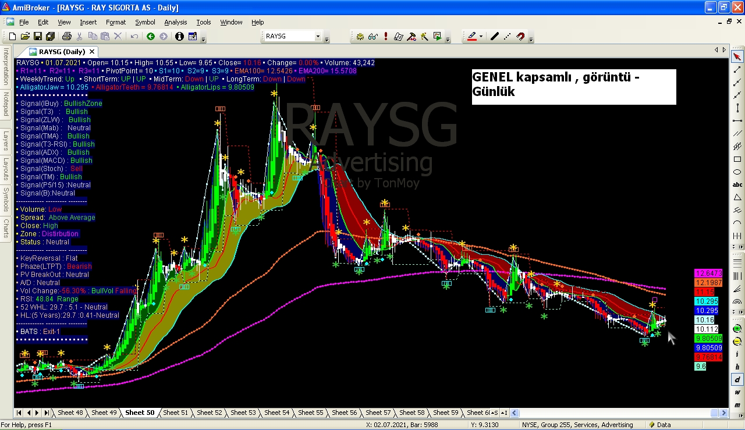Click the Print icon in toolbar
The height and width of the screenshot is (430, 745).
tap(66, 36)
